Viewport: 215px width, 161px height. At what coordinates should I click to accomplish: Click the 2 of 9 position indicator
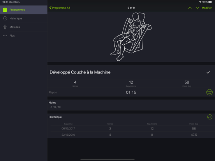pos(131,8)
